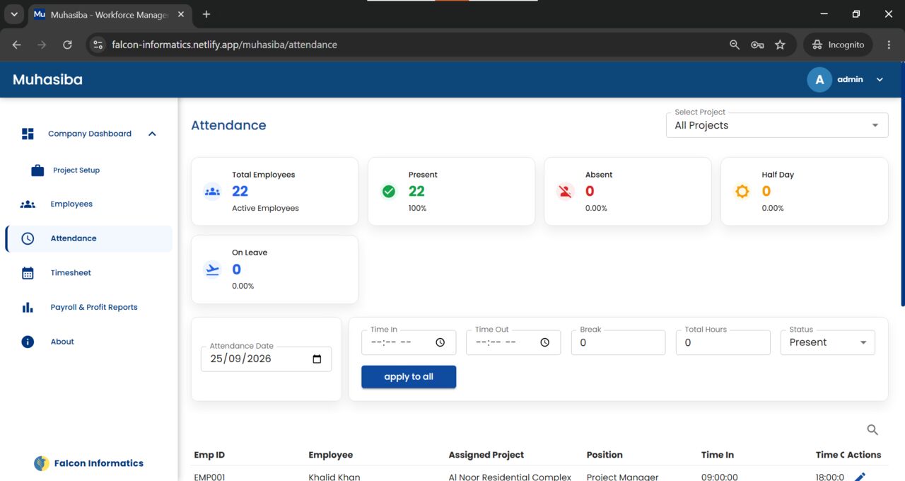This screenshot has height=481, width=905.
Task: Click the admin avatar circle
Action: pos(819,80)
